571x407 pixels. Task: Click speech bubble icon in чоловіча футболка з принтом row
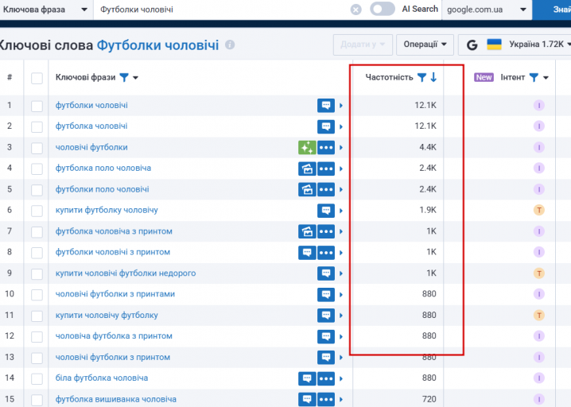point(326,336)
